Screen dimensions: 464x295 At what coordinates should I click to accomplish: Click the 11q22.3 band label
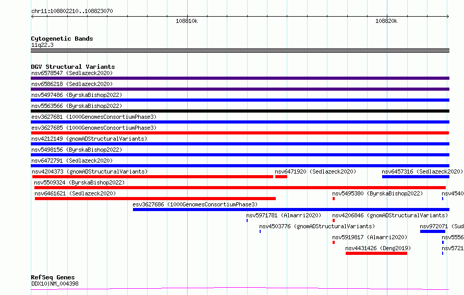point(42,45)
